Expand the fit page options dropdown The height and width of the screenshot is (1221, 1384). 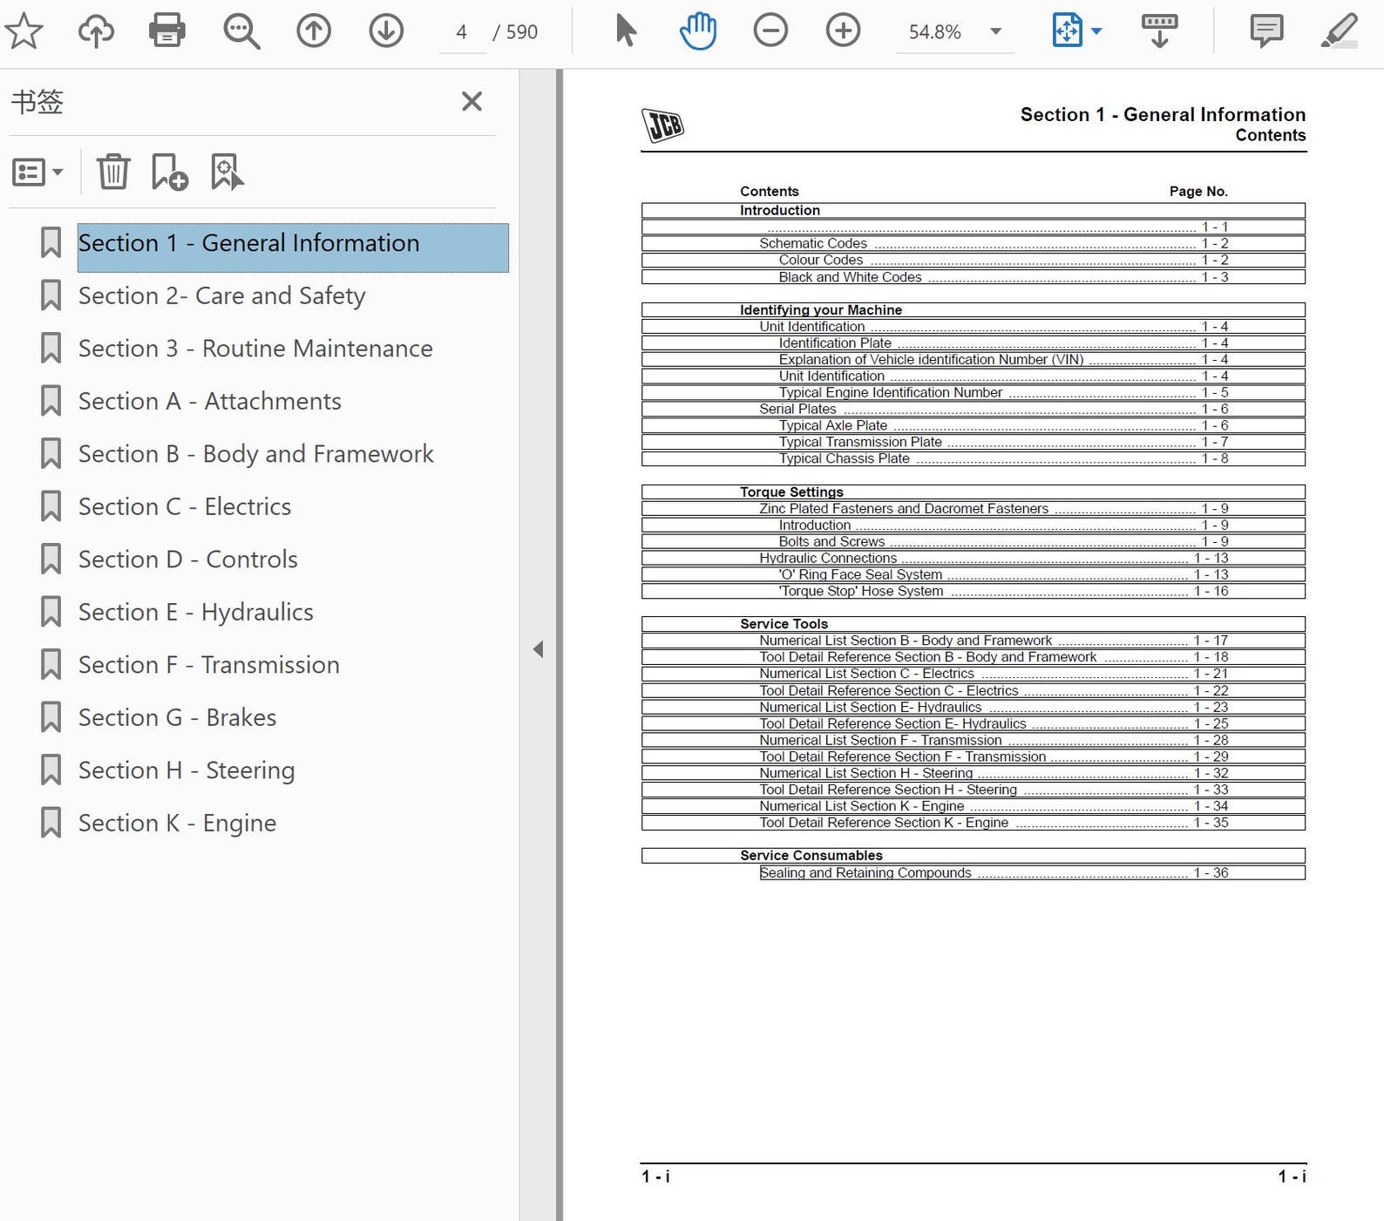coord(1096,31)
